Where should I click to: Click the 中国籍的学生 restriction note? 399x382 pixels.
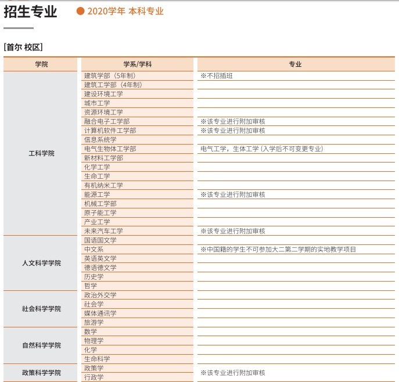278,250
